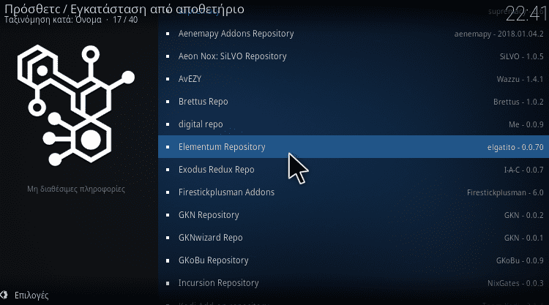
Task: Open the Επιλογές options arrow icon
Action: tap(7, 295)
